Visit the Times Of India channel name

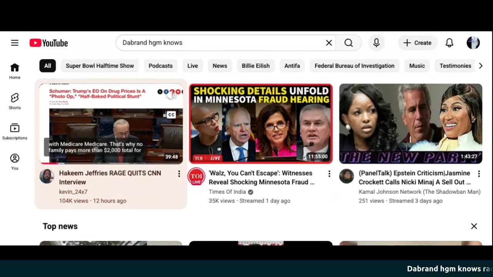(227, 192)
